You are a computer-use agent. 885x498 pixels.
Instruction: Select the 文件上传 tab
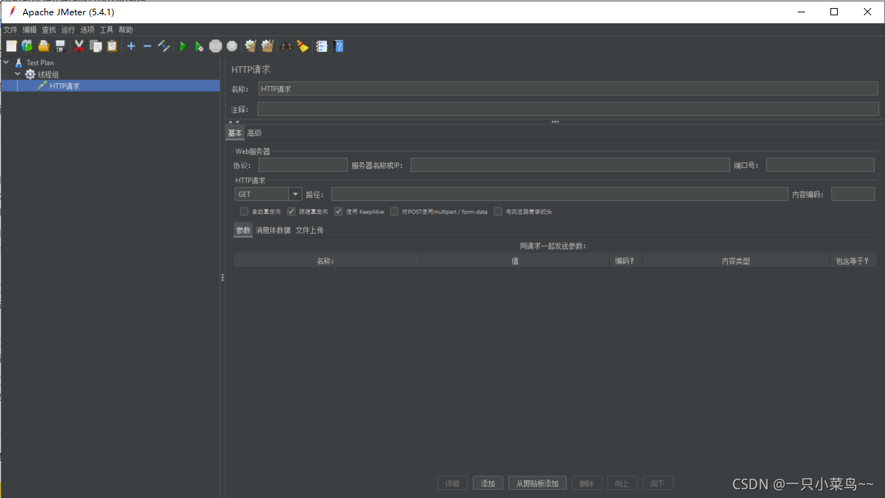pos(309,230)
